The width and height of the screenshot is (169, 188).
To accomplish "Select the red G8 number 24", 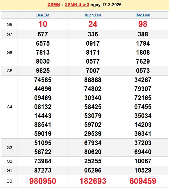I will [x=93, y=24].
